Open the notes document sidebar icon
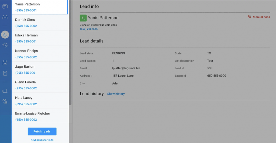The image size is (276, 143). coord(5,73)
